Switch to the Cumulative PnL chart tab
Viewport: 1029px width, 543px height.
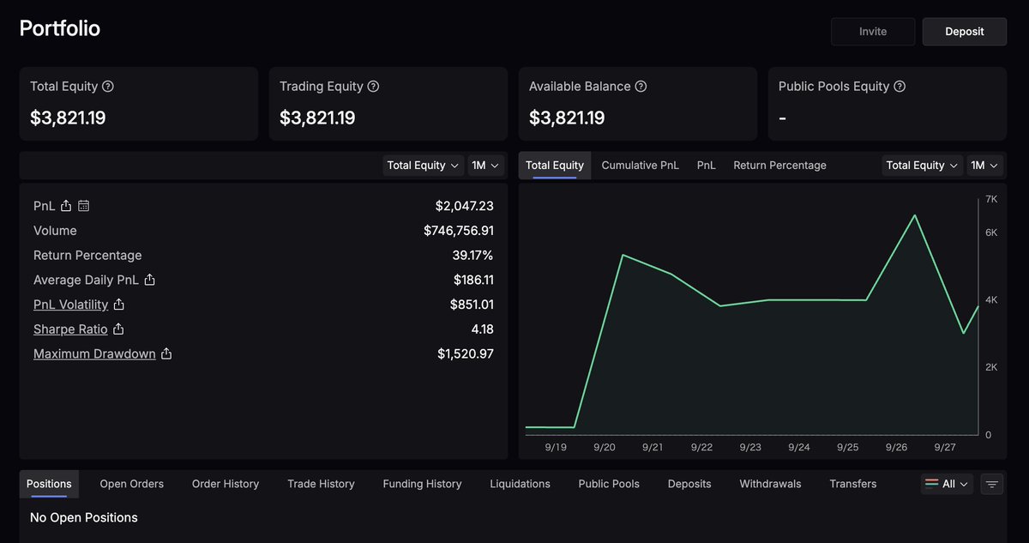pyautogui.click(x=641, y=166)
